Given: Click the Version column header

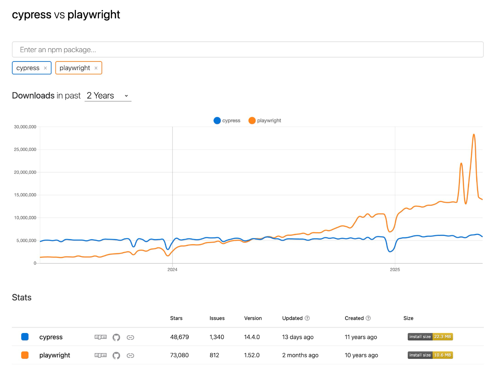Looking at the screenshot, I should pyautogui.click(x=253, y=318).
